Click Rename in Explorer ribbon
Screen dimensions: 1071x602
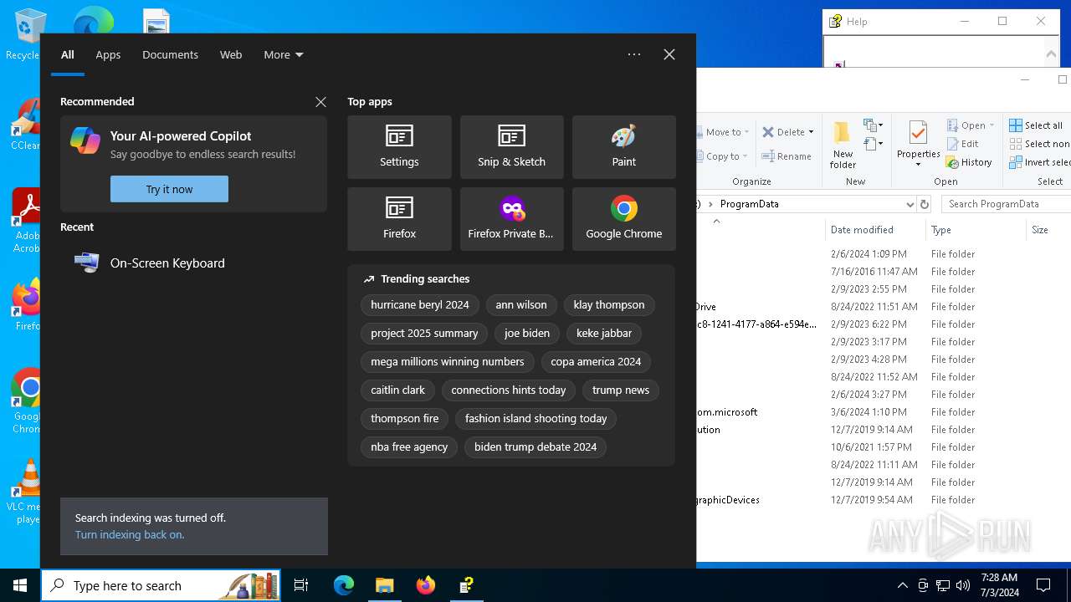click(787, 156)
